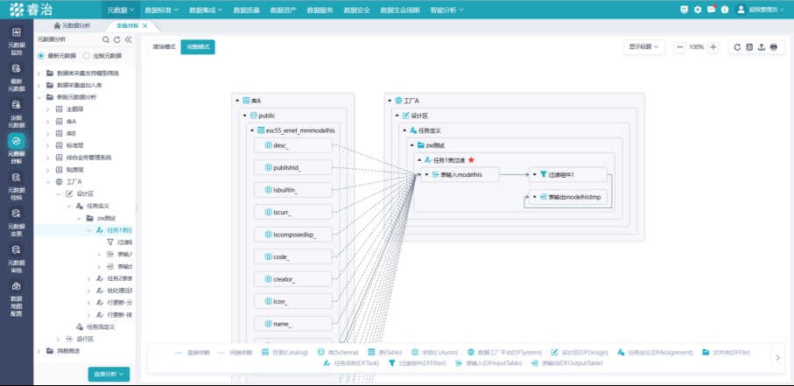
Task: Click the export upload icon in canvas toolbar
Action: 761,47
